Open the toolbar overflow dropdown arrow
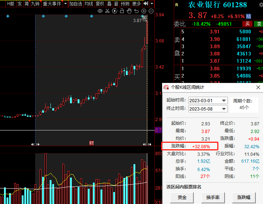 point(152,4)
